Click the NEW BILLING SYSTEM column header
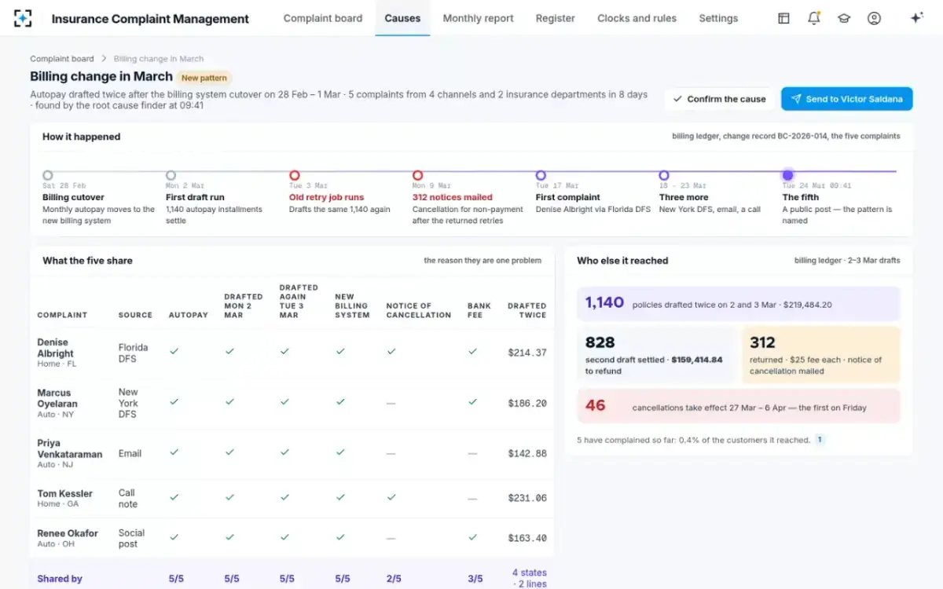Image resolution: width=943 pixels, height=589 pixels. tap(352, 305)
